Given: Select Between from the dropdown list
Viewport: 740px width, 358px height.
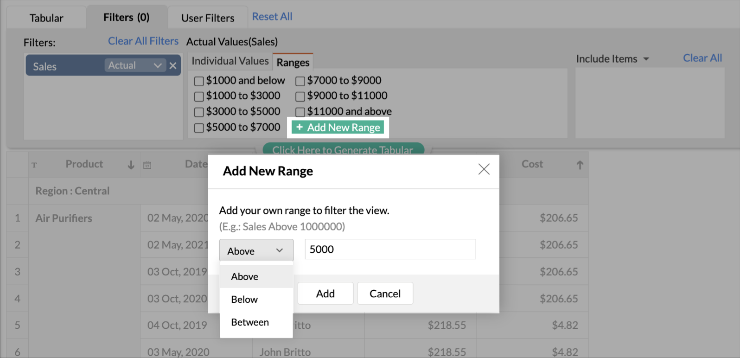Looking at the screenshot, I should pyautogui.click(x=256, y=322).
